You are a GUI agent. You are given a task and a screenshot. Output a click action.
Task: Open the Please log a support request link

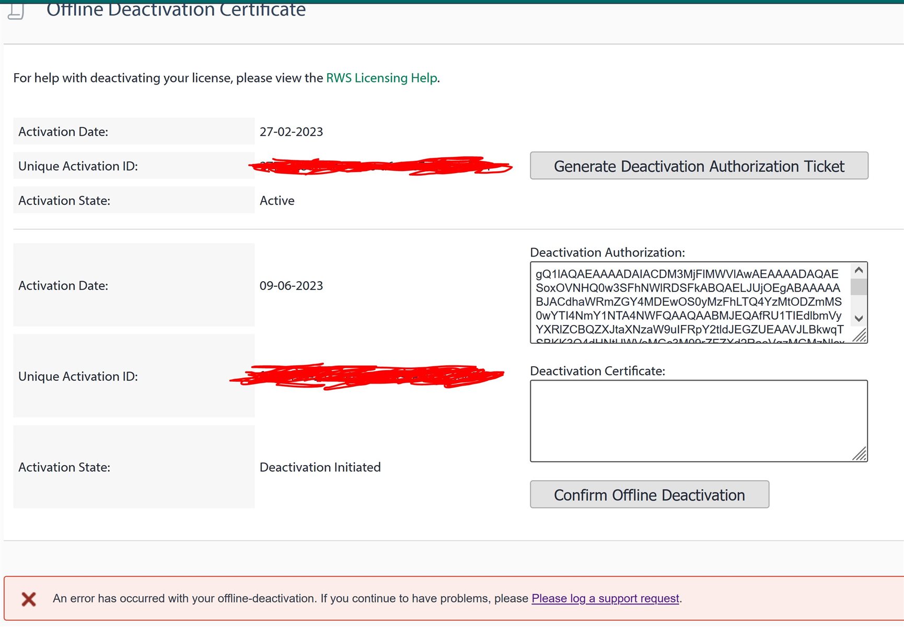[x=605, y=598]
